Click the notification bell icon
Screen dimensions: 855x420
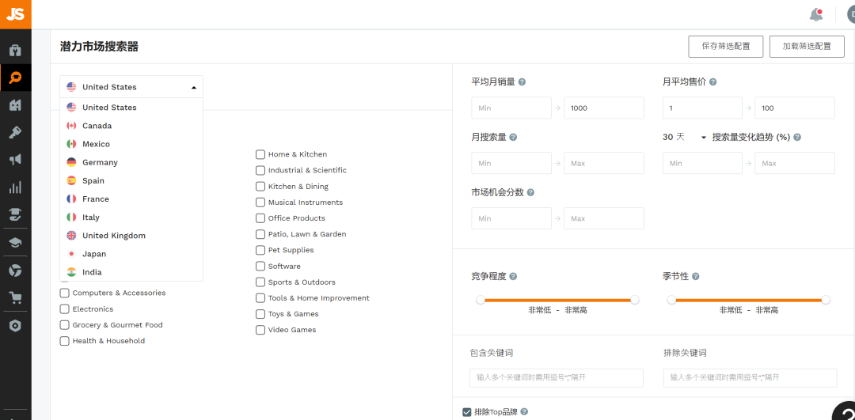(815, 15)
